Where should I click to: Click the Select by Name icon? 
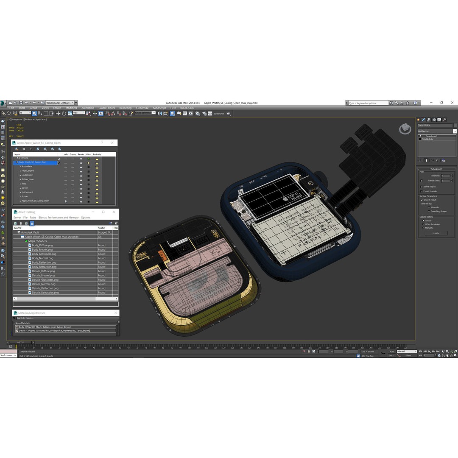pyautogui.click(x=40, y=114)
